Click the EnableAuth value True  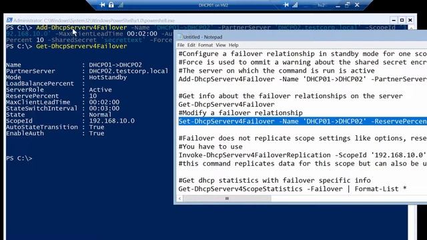coord(97,133)
